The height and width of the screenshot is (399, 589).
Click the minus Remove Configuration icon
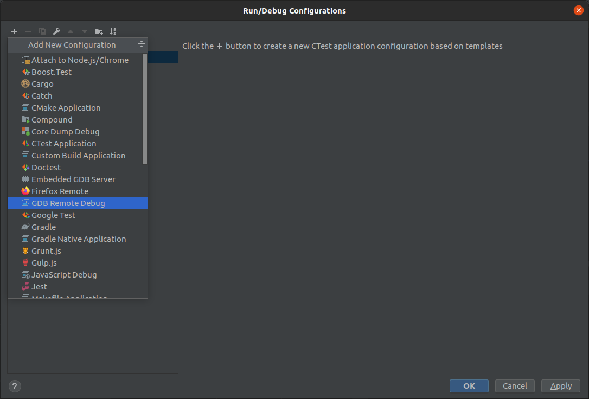tap(28, 31)
